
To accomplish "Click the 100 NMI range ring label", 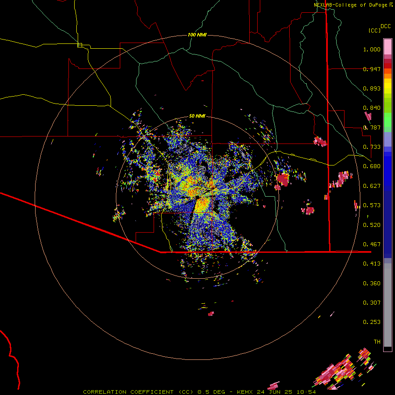I will coord(197,35).
